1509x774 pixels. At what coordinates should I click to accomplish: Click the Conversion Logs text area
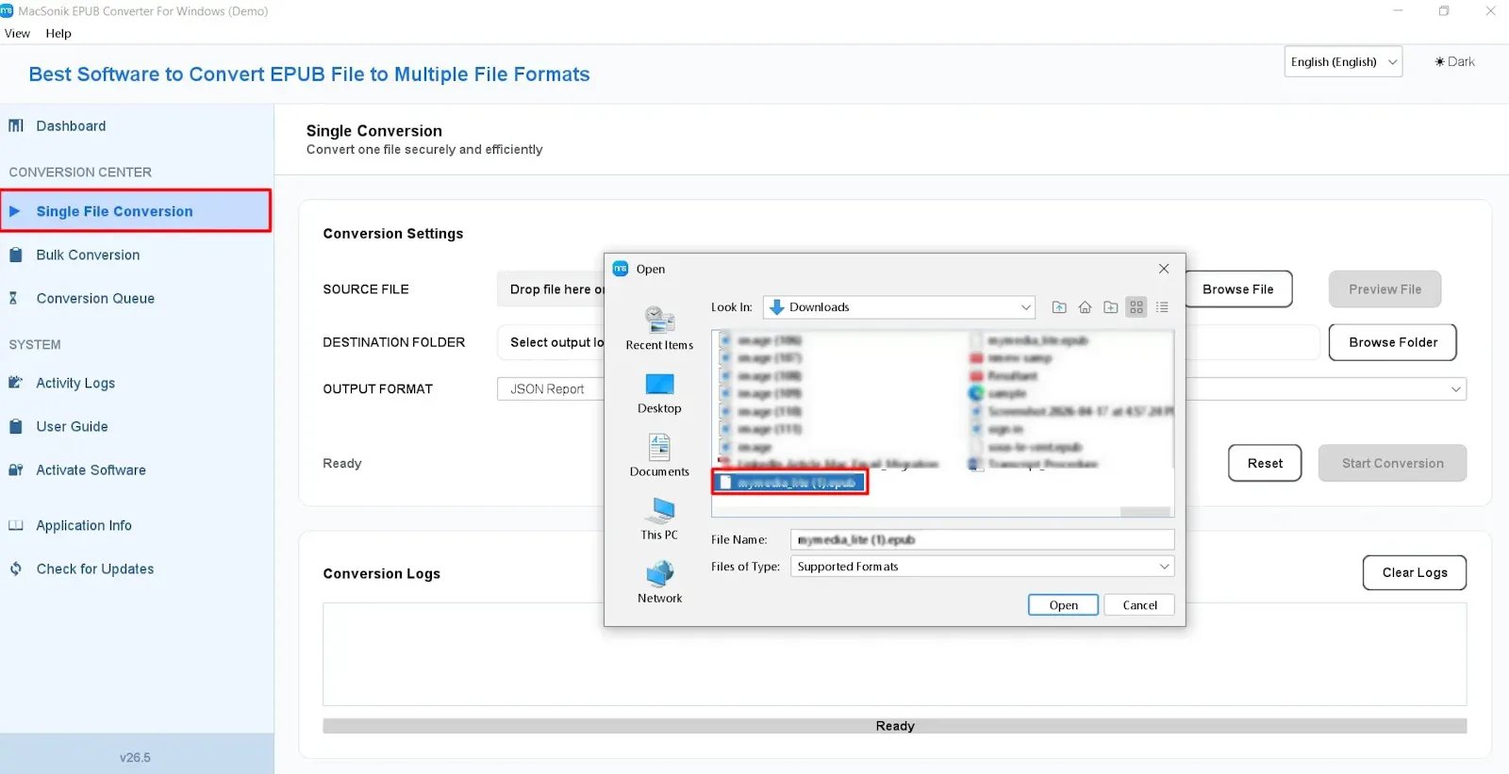click(894, 654)
